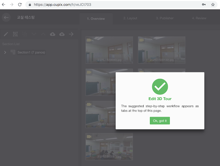The image size is (220, 166).
Task: Open the 1. Overview tab
Action: (x=96, y=19)
